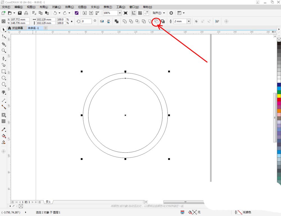This screenshot has height=216, width=281.
Task: Open the 效果(C) menu
Action: [x=69, y=7]
